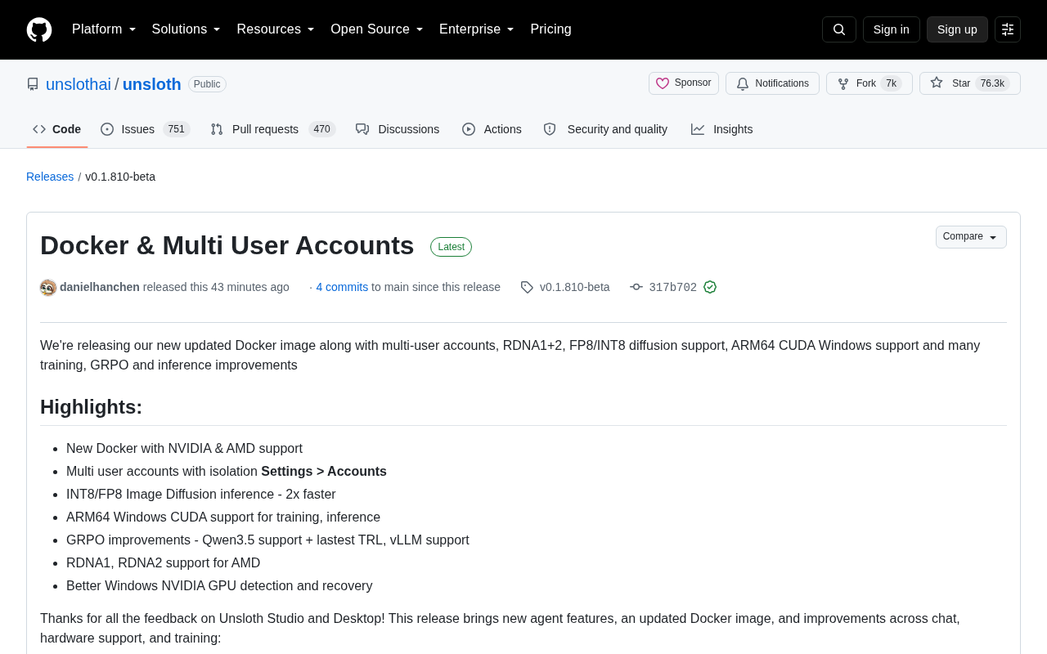This screenshot has width=1047, height=654.
Task: Click the Issues circle icon
Action: point(107,129)
